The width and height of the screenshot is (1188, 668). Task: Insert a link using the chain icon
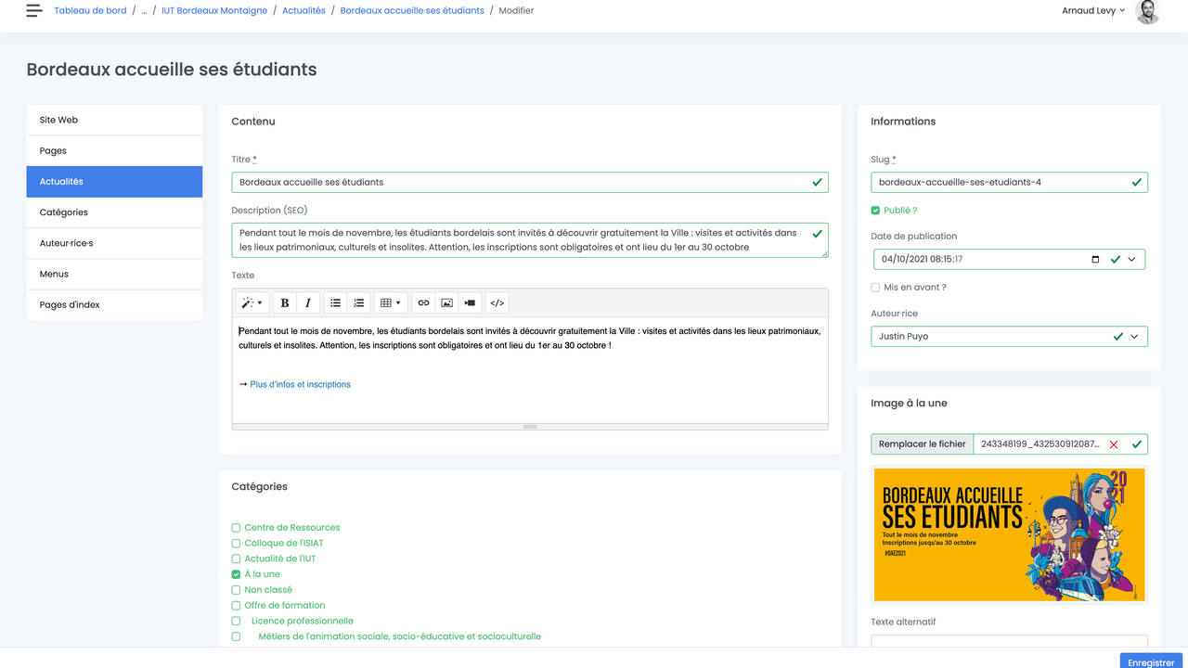(423, 302)
